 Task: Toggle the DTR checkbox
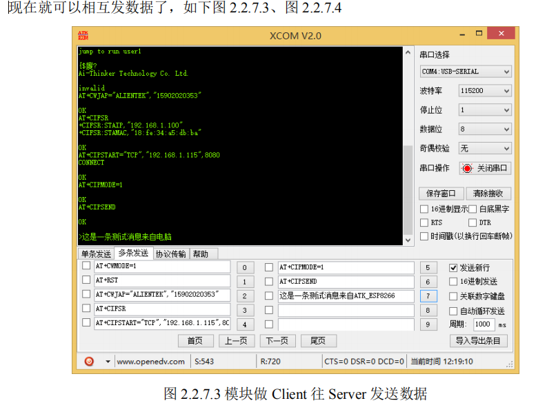coord(473,222)
